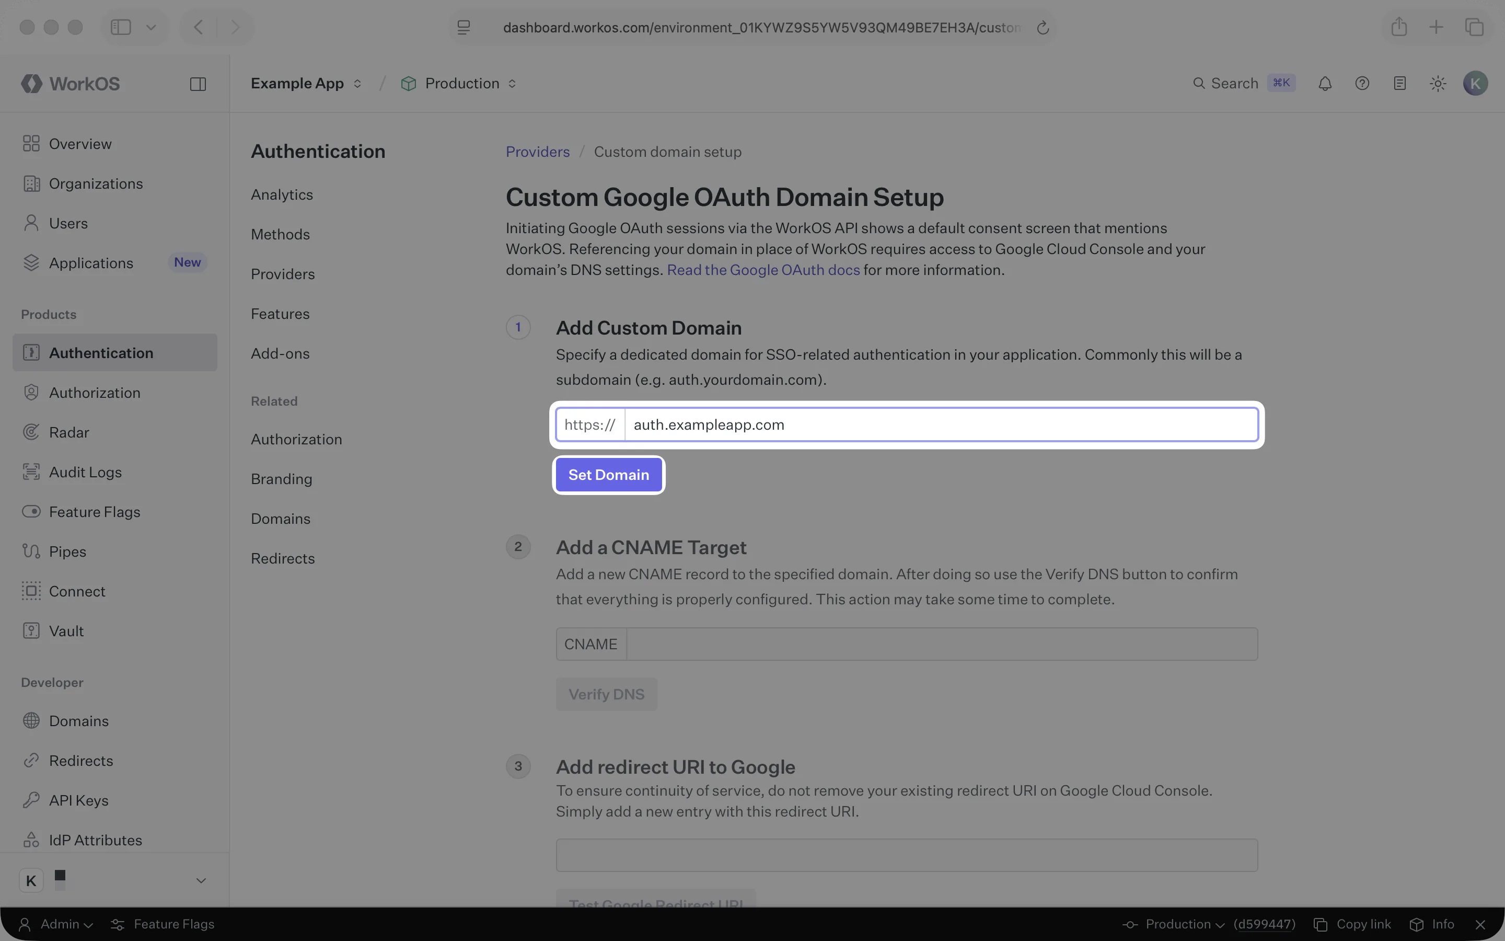
Task: Click the Set Domain button
Action: click(609, 475)
